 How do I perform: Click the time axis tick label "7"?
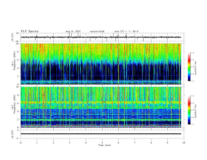coord(135,143)
